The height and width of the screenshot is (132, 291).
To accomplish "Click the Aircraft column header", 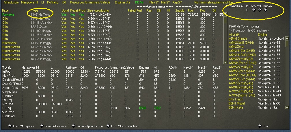I will tap(234, 35).
